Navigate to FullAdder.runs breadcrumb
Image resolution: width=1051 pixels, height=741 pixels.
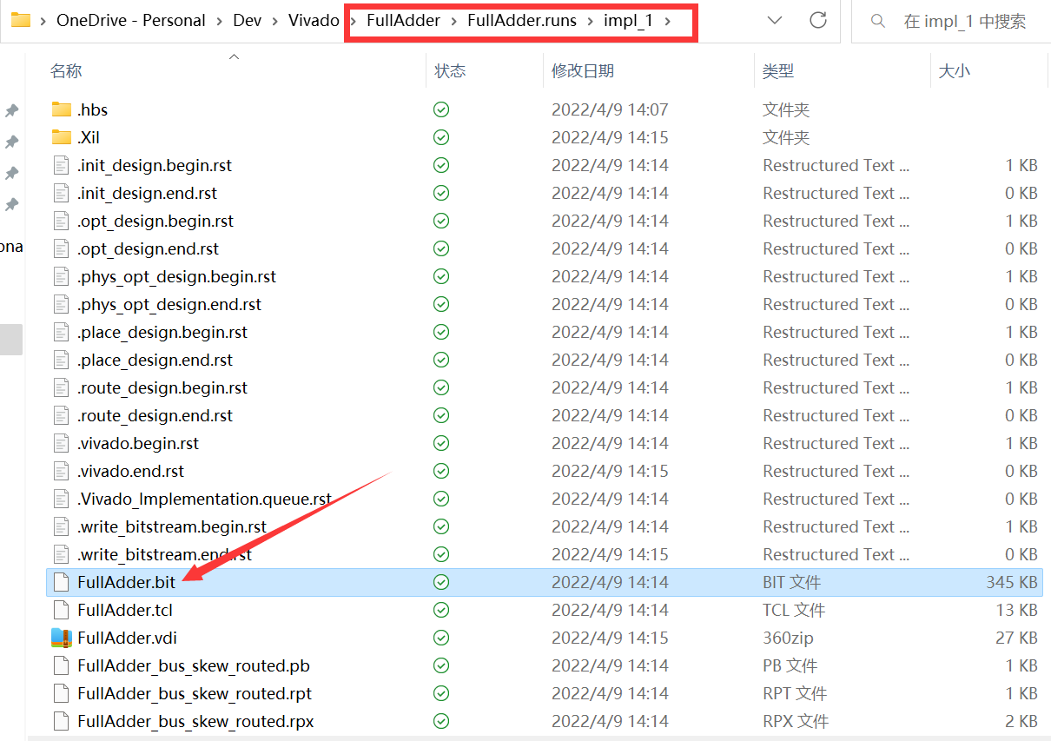click(521, 21)
